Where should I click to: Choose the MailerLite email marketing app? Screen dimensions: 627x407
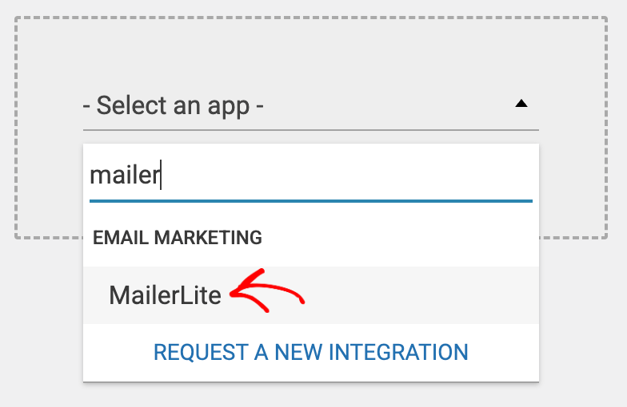pos(165,295)
